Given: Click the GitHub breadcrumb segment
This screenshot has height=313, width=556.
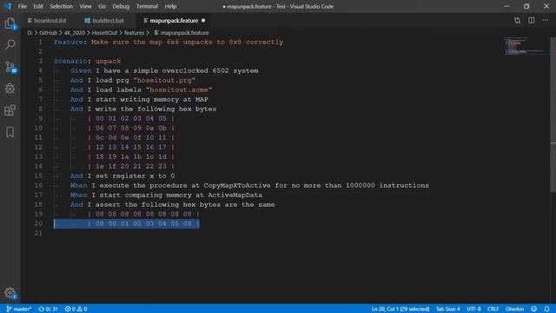Looking at the screenshot, I should pyautogui.click(x=48, y=33).
